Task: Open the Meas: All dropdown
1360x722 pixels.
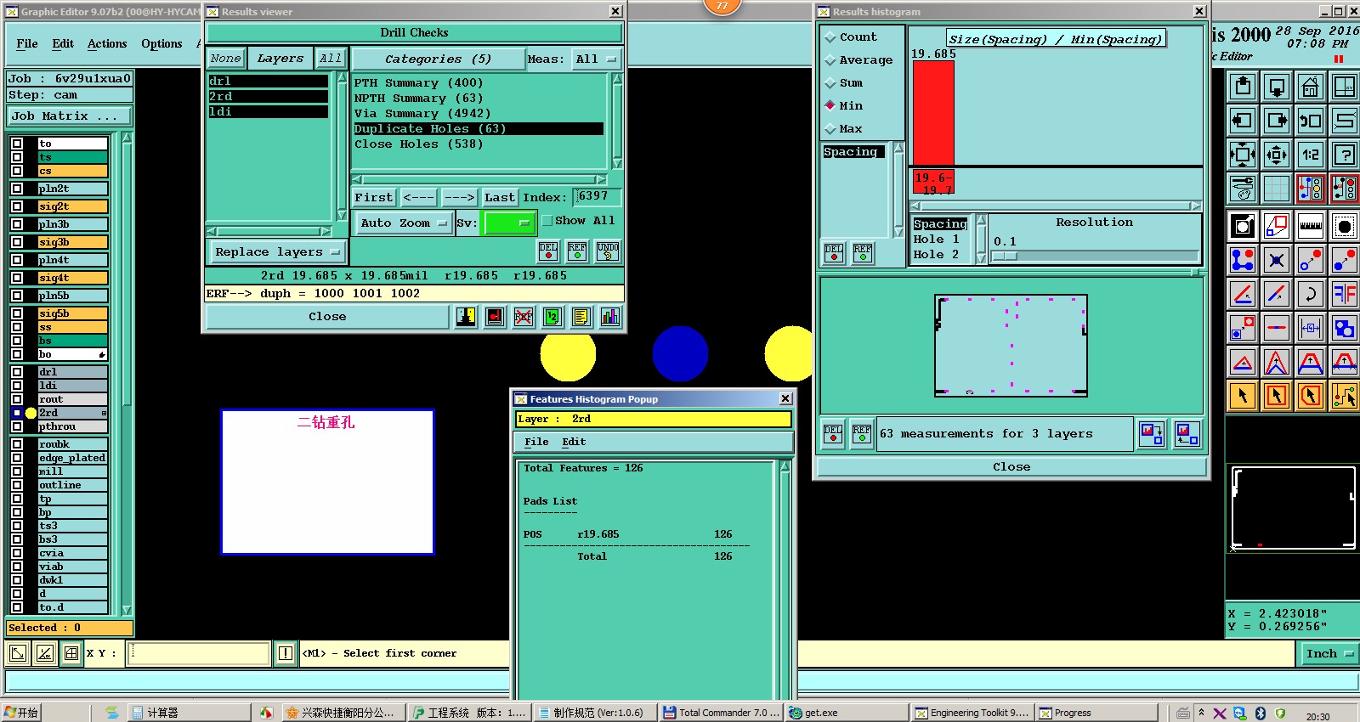Action: (596, 59)
